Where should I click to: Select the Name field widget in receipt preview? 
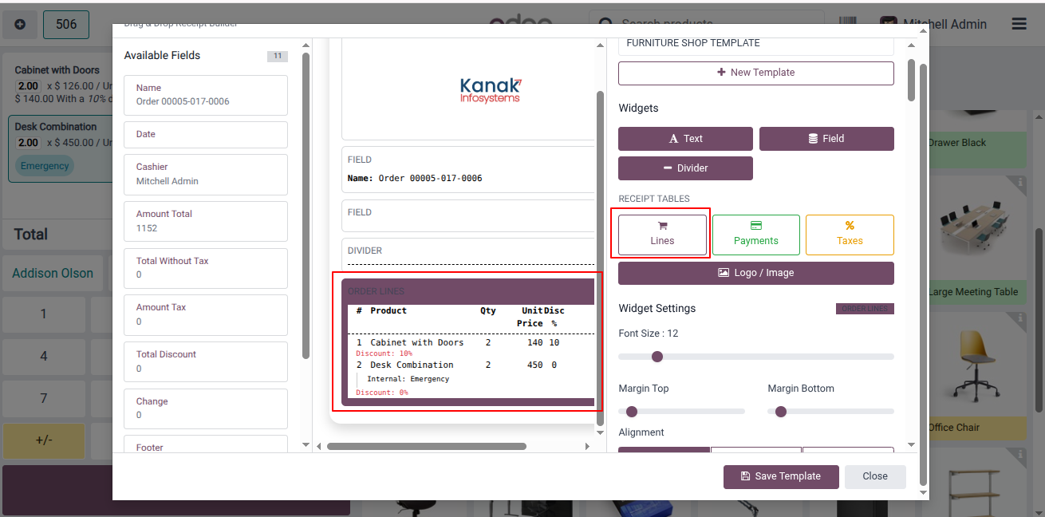(x=468, y=169)
